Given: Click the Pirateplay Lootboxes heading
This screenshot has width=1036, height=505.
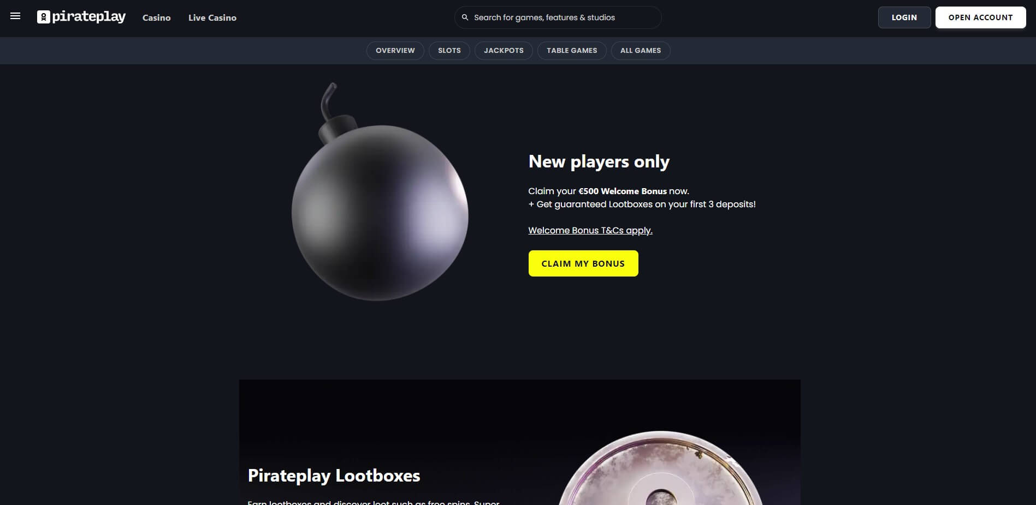Looking at the screenshot, I should [334, 476].
